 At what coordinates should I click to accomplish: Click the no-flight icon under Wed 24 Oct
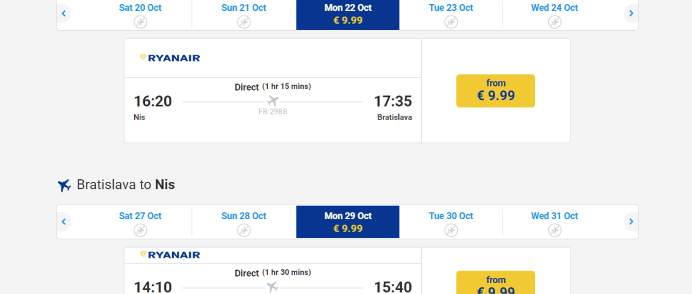click(555, 22)
